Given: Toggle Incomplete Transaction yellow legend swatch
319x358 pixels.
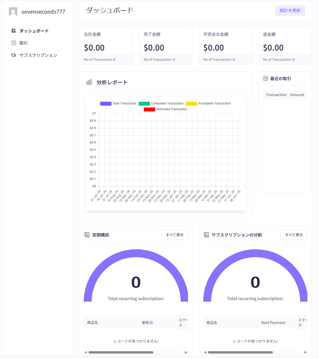Looking at the screenshot, I should [x=191, y=104].
